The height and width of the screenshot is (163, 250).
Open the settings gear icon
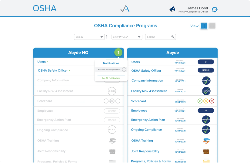[x=215, y=9]
